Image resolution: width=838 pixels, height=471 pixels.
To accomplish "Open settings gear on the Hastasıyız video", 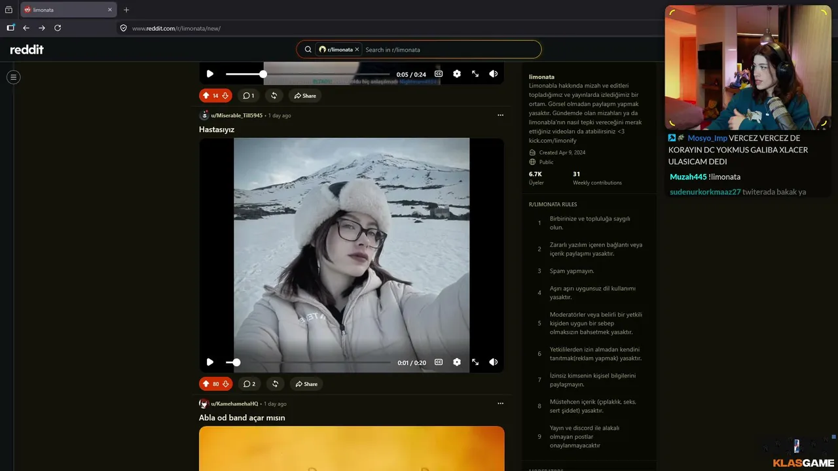I will click(457, 362).
